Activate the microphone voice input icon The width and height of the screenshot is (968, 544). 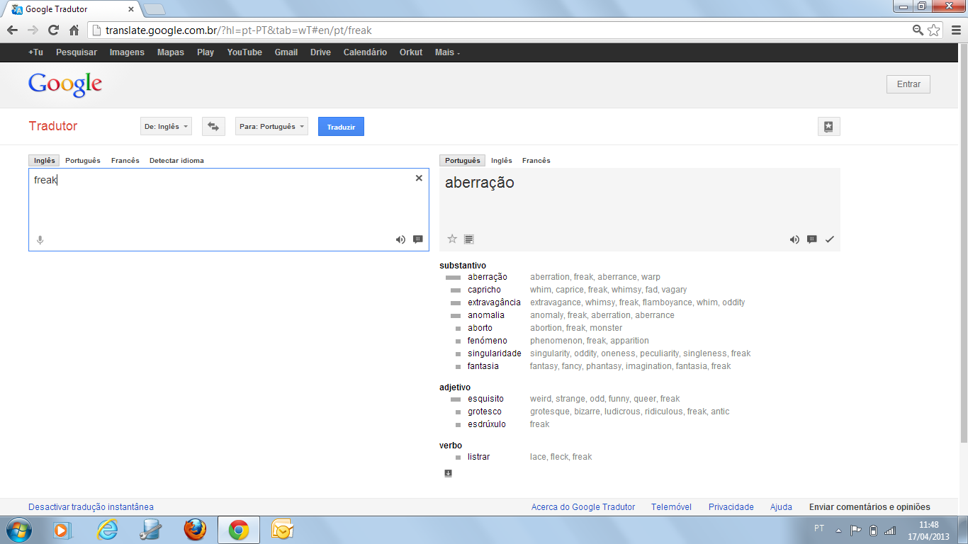(x=40, y=240)
